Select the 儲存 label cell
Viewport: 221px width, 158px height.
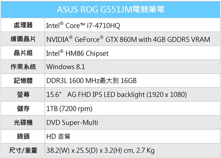23,109
